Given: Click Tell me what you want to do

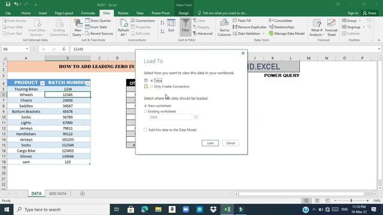Looking at the screenshot, I should [x=222, y=13].
